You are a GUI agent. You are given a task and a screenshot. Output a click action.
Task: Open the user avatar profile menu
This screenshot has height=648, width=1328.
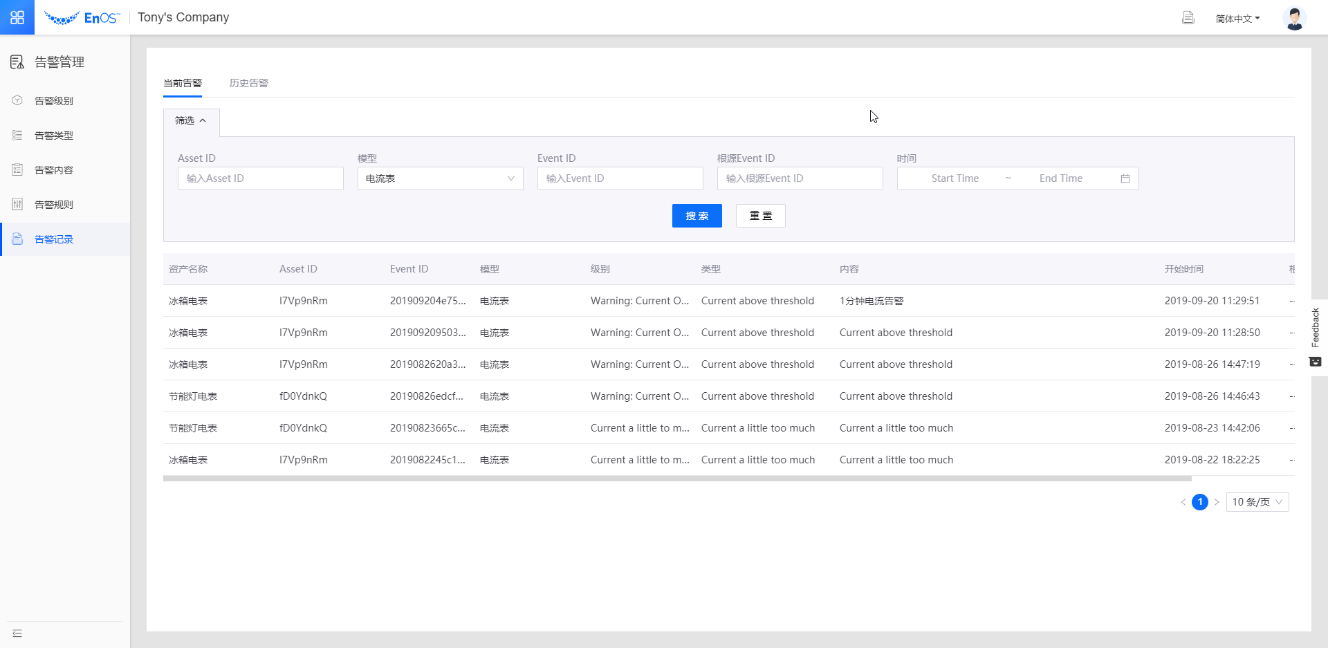click(1294, 18)
